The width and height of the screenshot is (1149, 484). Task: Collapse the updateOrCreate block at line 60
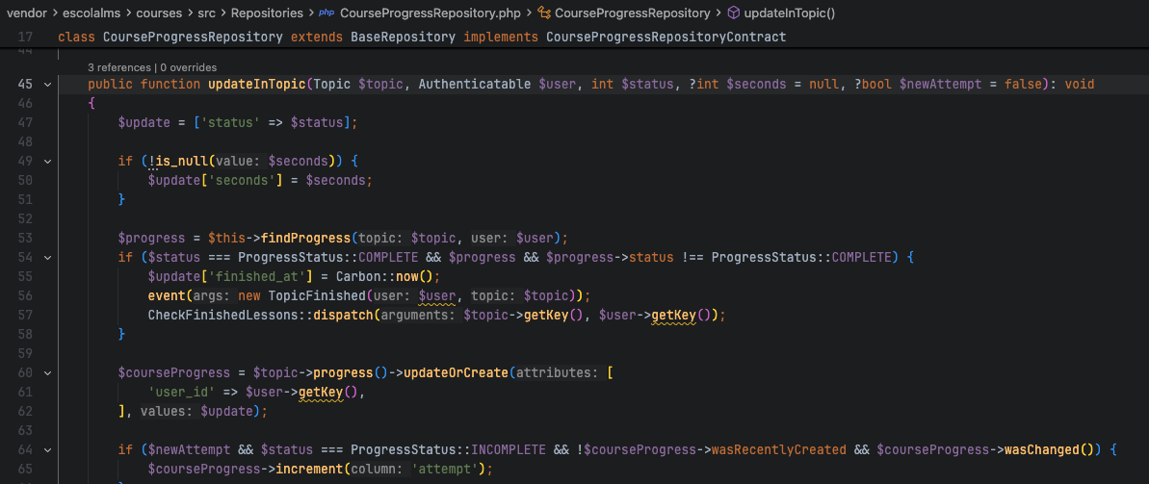(x=47, y=372)
